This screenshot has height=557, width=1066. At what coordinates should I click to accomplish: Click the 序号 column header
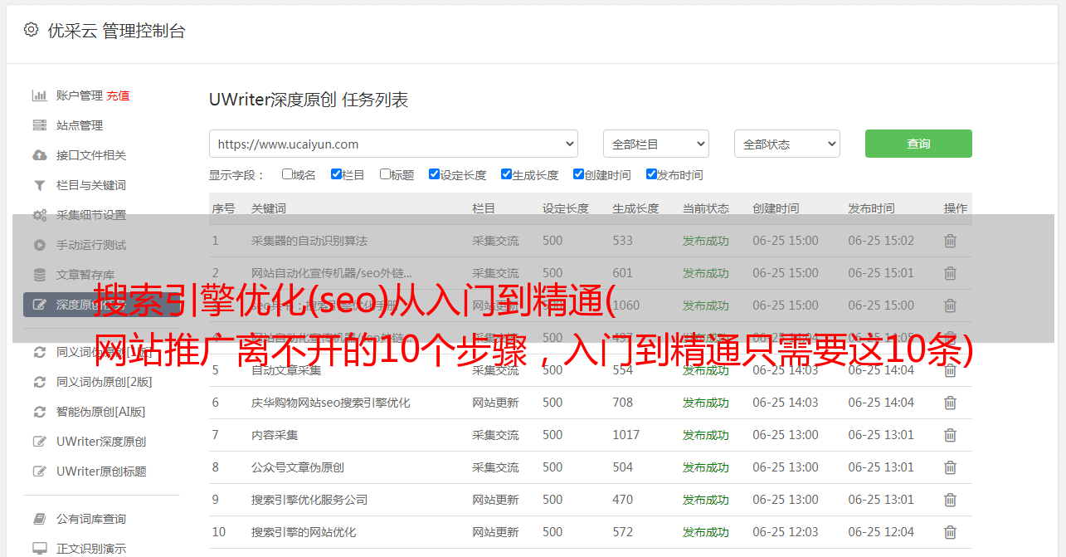pyautogui.click(x=224, y=208)
